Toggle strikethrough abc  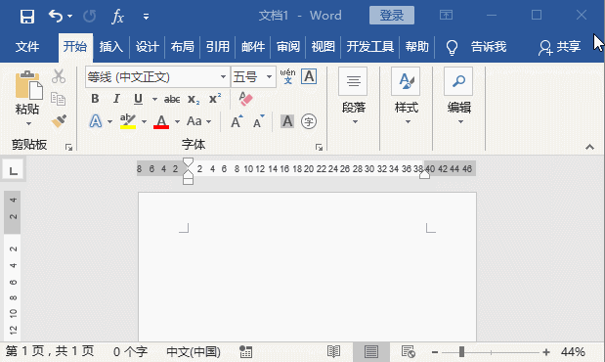pos(172,99)
